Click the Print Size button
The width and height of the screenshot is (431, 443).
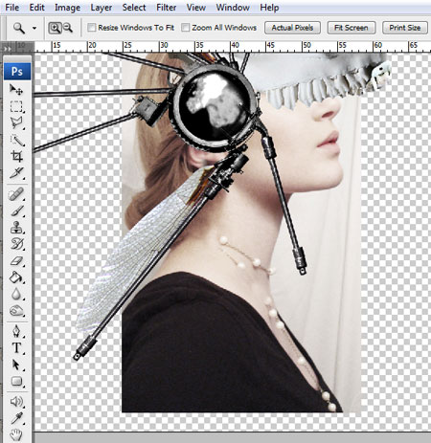coord(405,28)
